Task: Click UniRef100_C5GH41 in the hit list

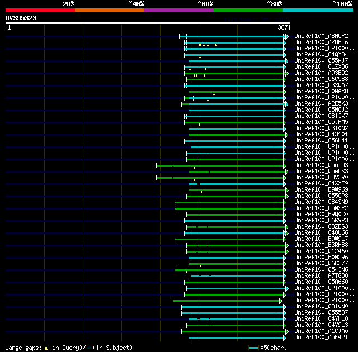Action: [321, 141]
